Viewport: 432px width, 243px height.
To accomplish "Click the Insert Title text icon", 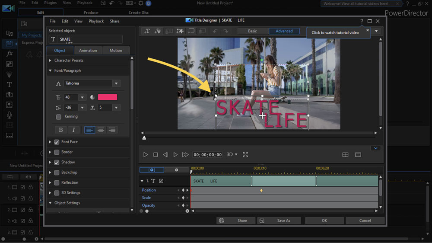I will (x=147, y=31).
